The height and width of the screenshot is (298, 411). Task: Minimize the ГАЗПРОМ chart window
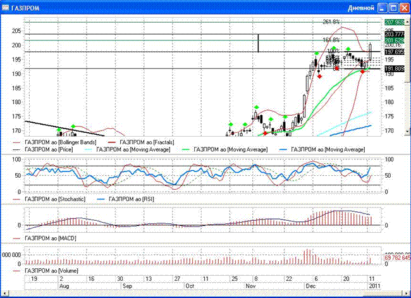point(383,8)
